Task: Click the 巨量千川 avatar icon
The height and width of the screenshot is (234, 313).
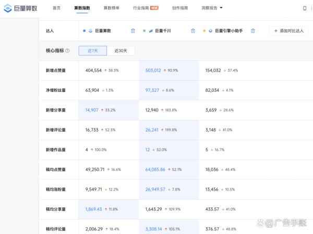Action: pyautogui.click(x=151, y=31)
